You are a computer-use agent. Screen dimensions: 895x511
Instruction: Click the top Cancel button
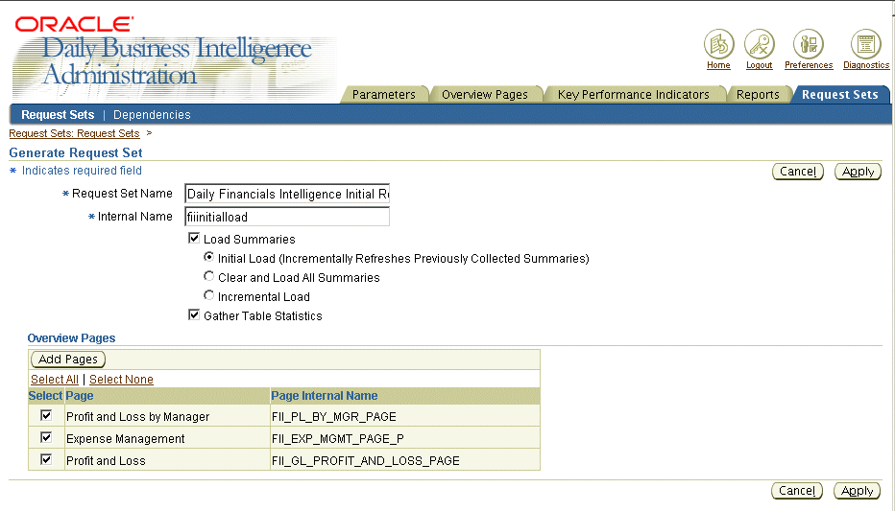(797, 172)
